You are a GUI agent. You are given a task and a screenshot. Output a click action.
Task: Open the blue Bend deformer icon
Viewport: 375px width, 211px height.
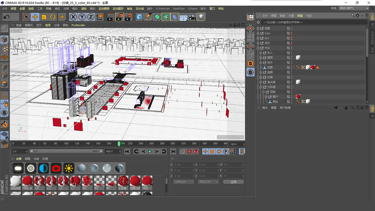tap(175, 17)
